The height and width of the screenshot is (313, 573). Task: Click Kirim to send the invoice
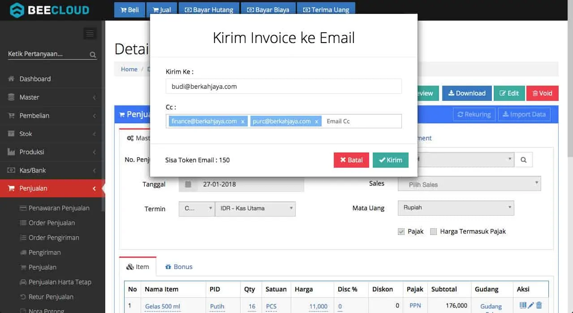(391, 160)
